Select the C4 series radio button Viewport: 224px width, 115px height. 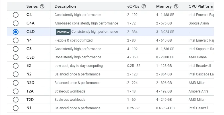point(16,15)
